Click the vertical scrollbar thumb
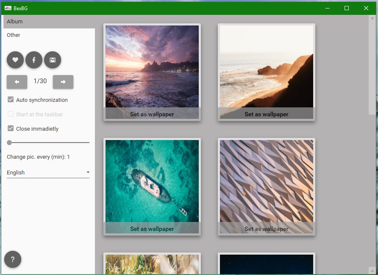Screen dimensions: 378x275 pos(372,68)
